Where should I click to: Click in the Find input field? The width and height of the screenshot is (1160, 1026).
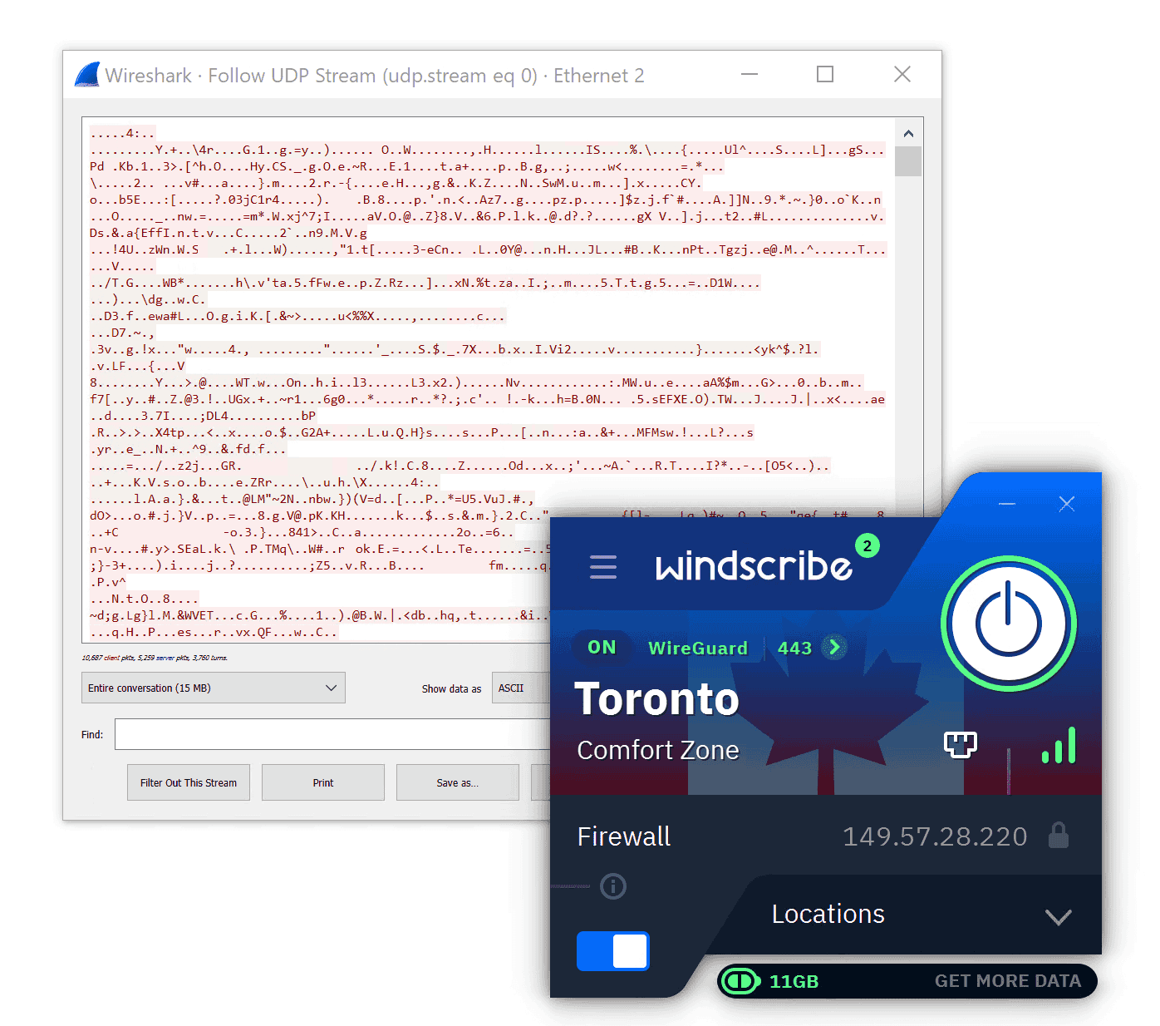coord(332,734)
